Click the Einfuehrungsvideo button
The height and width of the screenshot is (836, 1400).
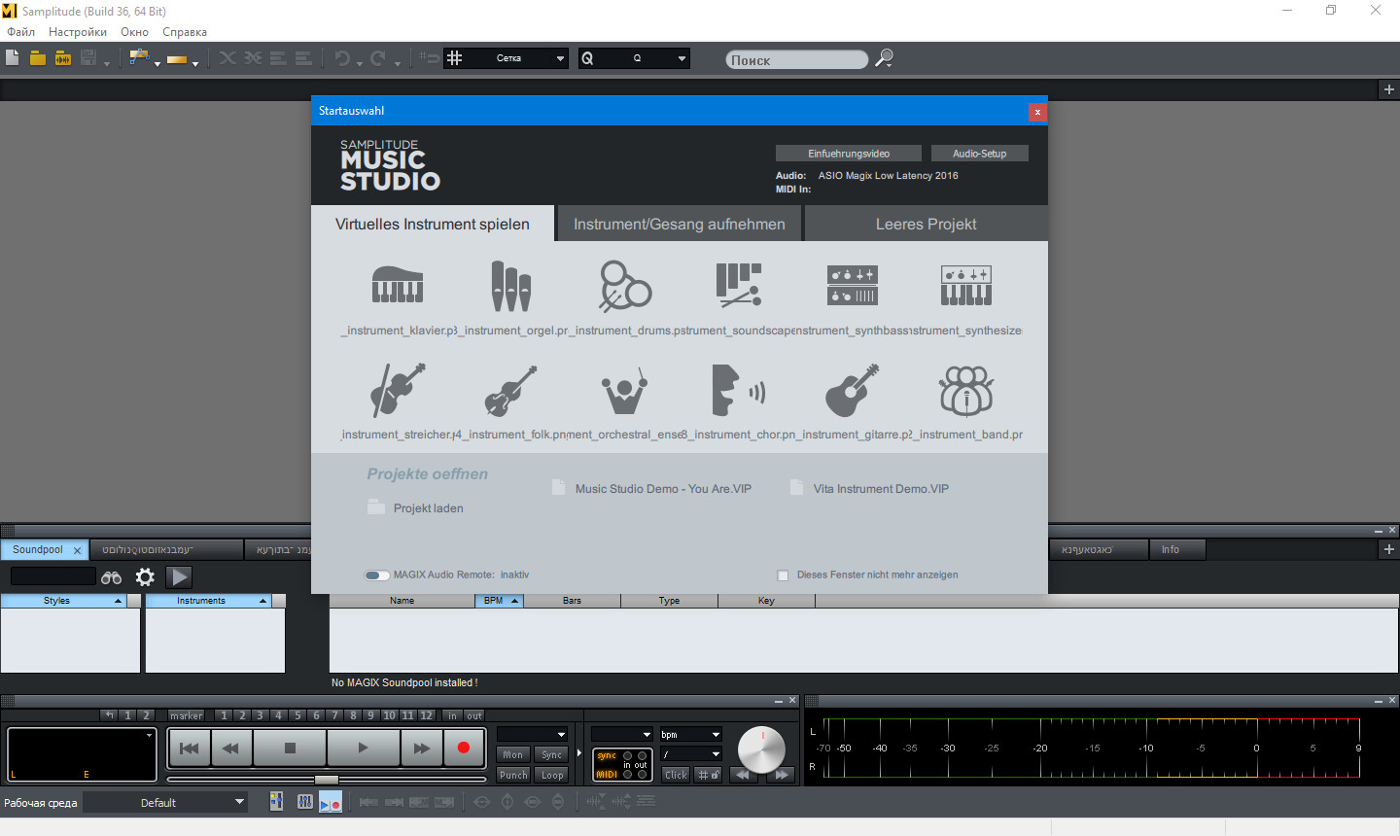849,154
